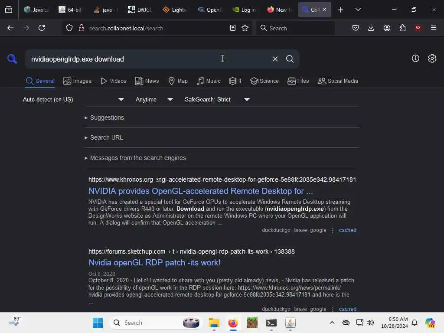This screenshot has width=444, height=333.
Task: Open a new browser tab
Action: pos(341,10)
